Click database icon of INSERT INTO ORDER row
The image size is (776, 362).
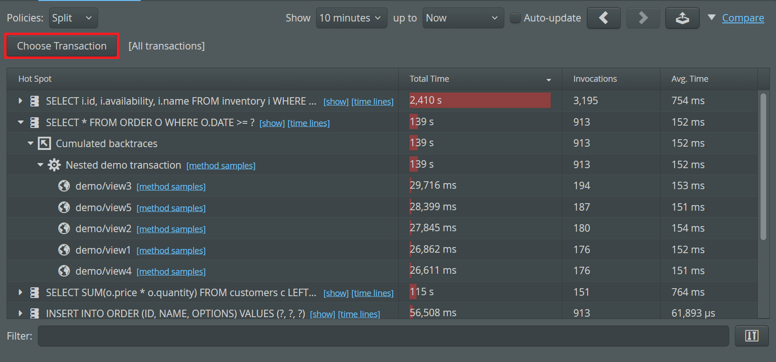point(35,313)
